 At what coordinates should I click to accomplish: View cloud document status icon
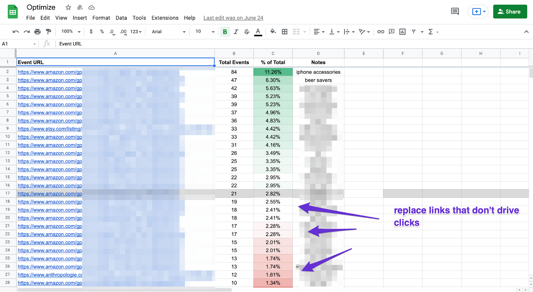coord(92,7)
